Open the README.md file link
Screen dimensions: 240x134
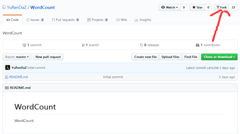[x=18, y=77]
